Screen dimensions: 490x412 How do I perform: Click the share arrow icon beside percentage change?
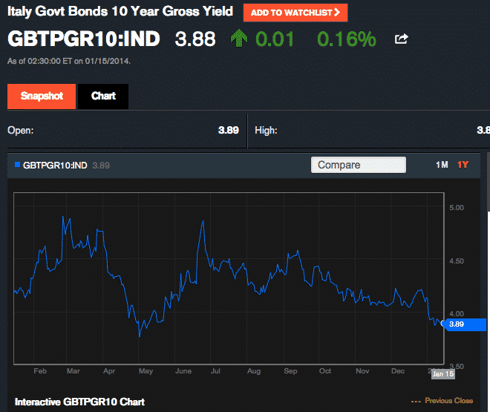(402, 39)
